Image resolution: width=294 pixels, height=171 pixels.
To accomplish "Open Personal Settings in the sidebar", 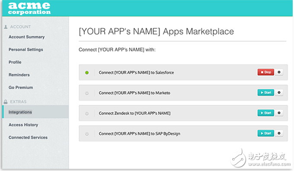I will (26, 50).
